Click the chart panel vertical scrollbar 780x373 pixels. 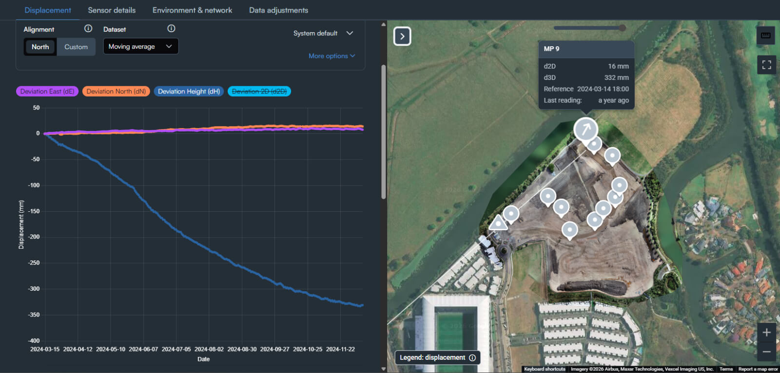click(x=384, y=131)
